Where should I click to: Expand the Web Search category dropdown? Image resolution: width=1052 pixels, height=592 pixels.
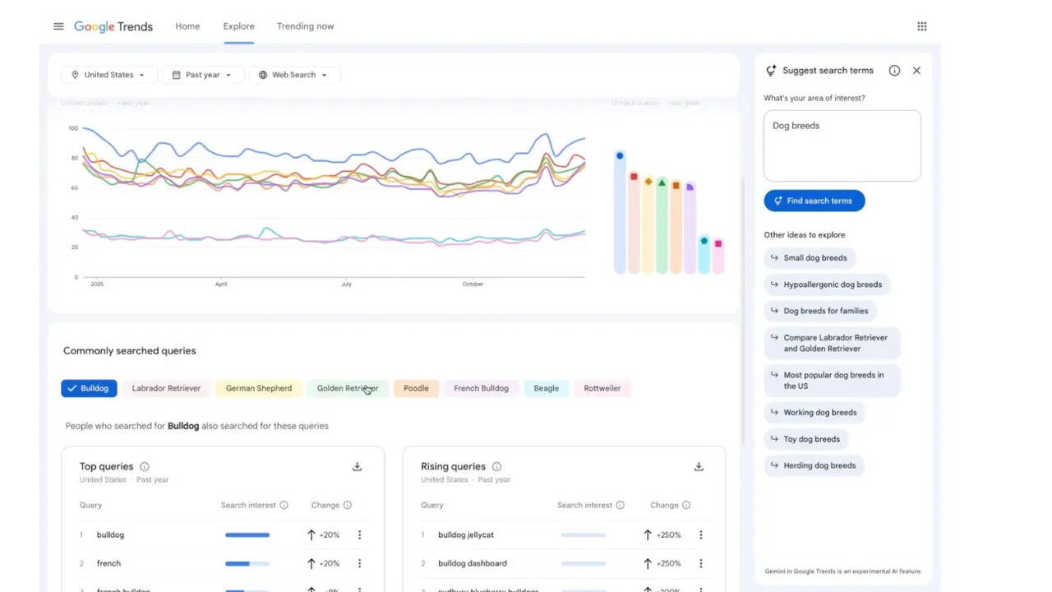point(294,74)
